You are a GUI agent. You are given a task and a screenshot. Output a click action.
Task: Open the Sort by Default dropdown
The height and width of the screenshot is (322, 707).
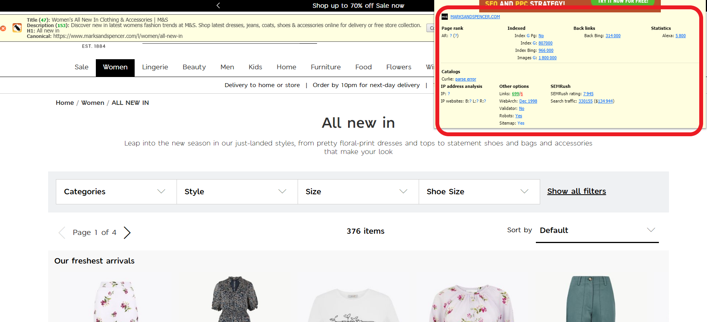[597, 231]
